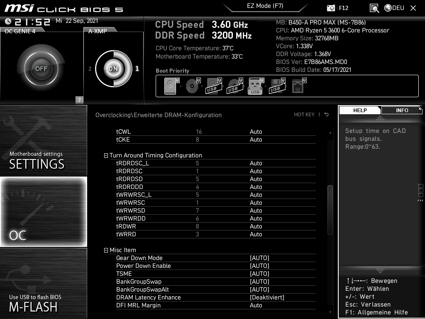Toggle the HOT KEY setting
Screen dimensions: 425x319
pos(305,115)
